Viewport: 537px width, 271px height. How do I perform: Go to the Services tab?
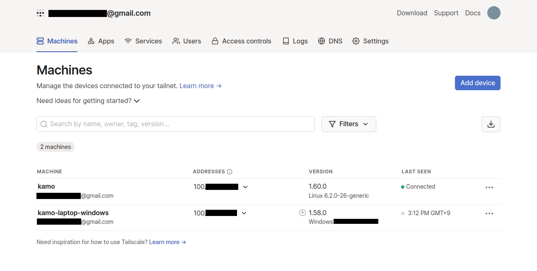143,41
